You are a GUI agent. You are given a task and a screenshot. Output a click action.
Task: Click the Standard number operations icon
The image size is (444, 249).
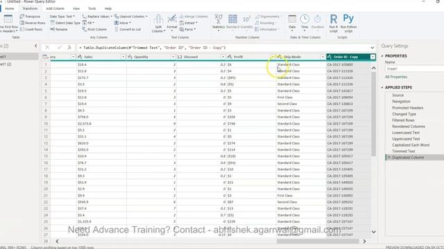point(233,19)
